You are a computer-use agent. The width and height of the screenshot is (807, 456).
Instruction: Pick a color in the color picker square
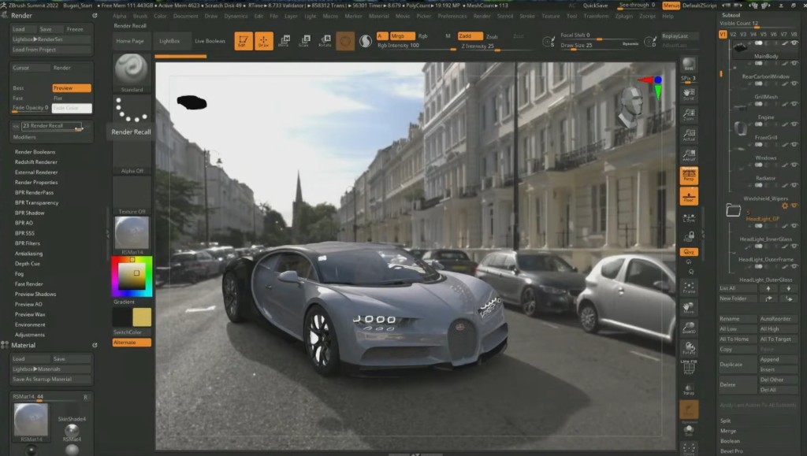[132, 276]
